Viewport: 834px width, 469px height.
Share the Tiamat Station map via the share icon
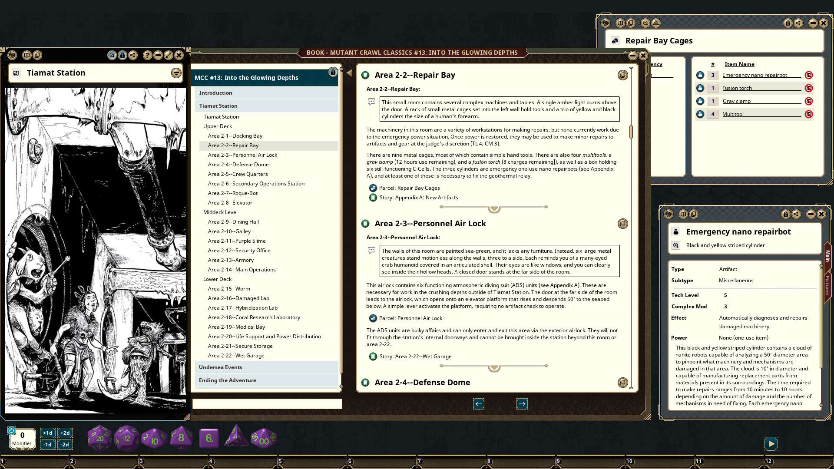coord(132,56)
